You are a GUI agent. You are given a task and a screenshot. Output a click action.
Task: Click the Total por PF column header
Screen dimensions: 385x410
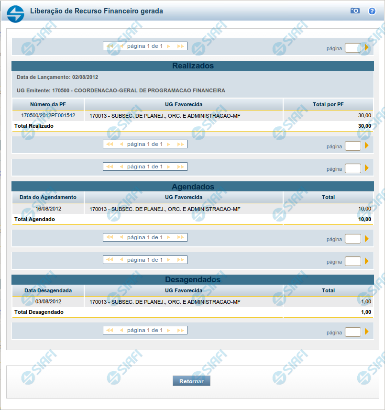328,104
